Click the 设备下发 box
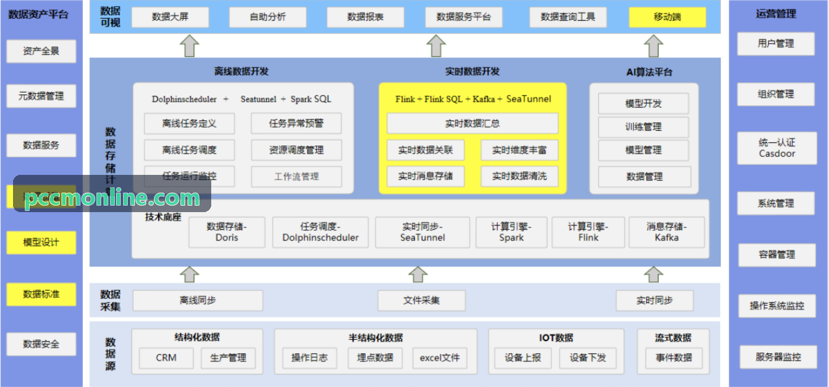This screenshot has width=829, height=387. click(x=588, y=358)
